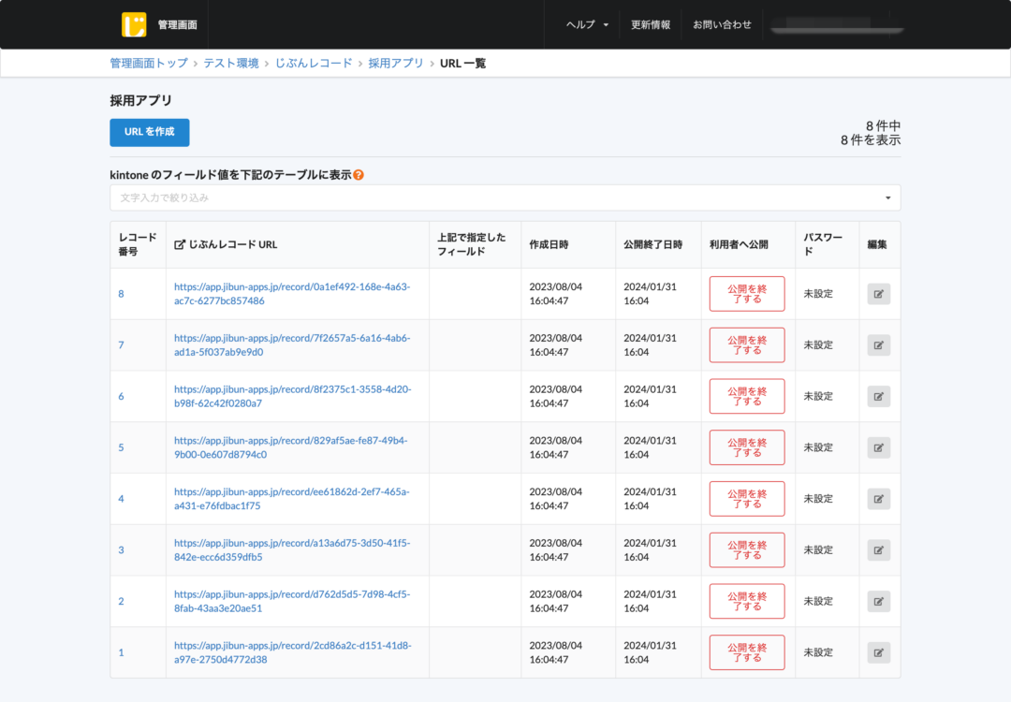Open the edit icon for record 7
Image resolution: width=1011 pixels, height=702 pixels.
coord(878,345)
